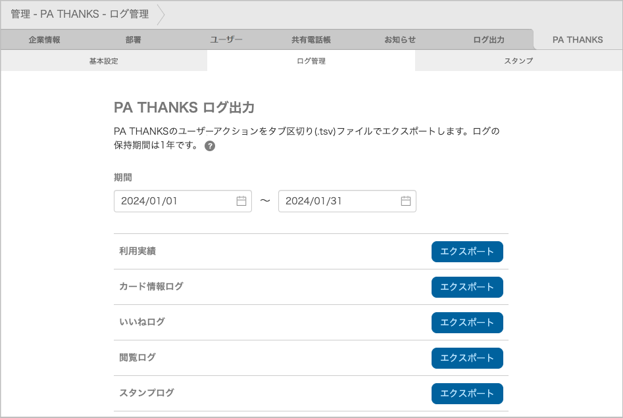623x418 pixels.
Task: Switch to the PA THANKS tab
Action: coord(578,39)
